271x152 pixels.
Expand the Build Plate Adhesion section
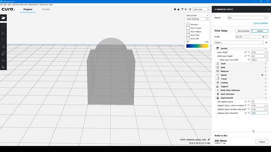click(x=241, y=90)
